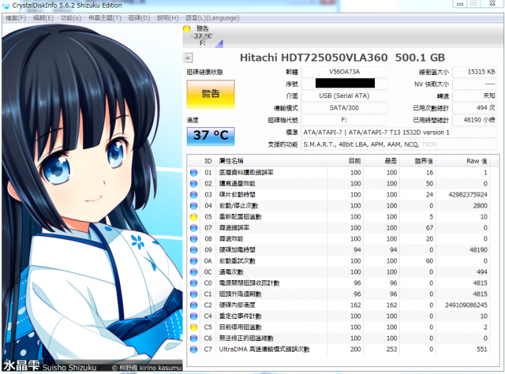Click the 水晶雫 Suisho Shizuku caption

pyautogui.click(x=50, y=367)
